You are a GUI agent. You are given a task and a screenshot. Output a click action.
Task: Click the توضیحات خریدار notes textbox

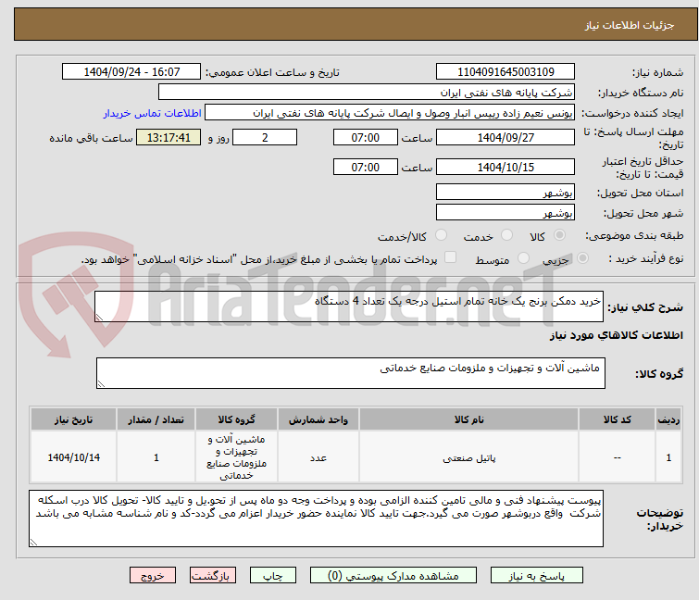[316, 519]
